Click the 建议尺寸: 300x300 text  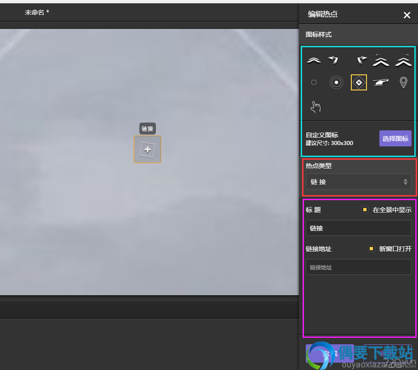pyautogui.click(x=329, y=143)
